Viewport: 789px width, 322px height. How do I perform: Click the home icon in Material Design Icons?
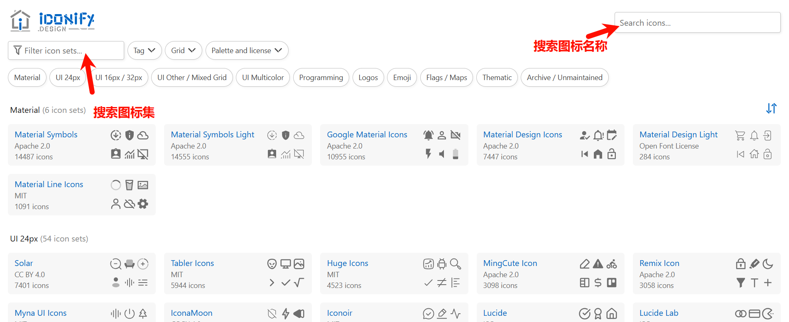[598, 154]
